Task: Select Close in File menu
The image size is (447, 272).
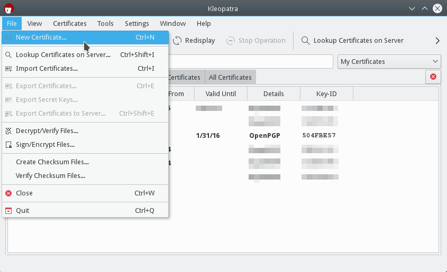Action: tap(85, 193)
